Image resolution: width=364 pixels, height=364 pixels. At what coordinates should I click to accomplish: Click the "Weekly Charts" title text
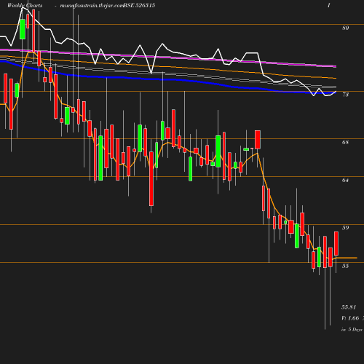tap(25, 5)
